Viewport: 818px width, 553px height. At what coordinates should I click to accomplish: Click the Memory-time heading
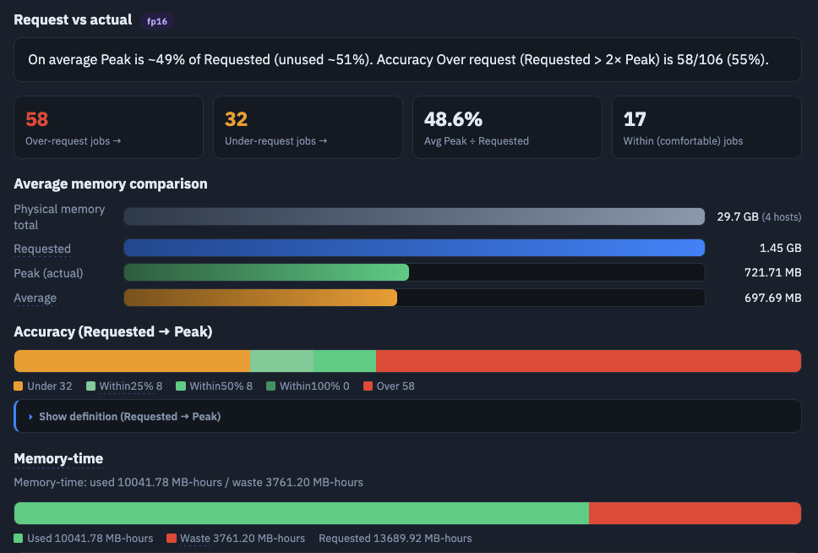tap(58, 459)
